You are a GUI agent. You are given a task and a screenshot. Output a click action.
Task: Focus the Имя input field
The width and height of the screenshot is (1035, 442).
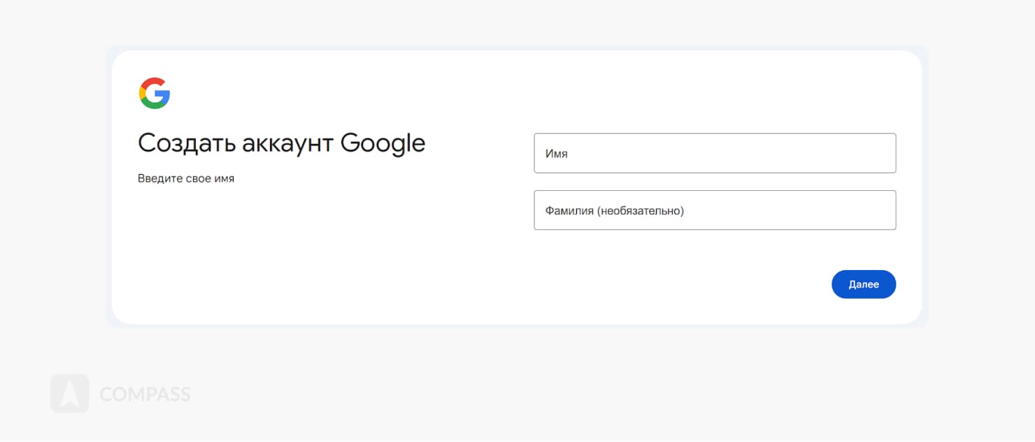(x=715, y=152)
